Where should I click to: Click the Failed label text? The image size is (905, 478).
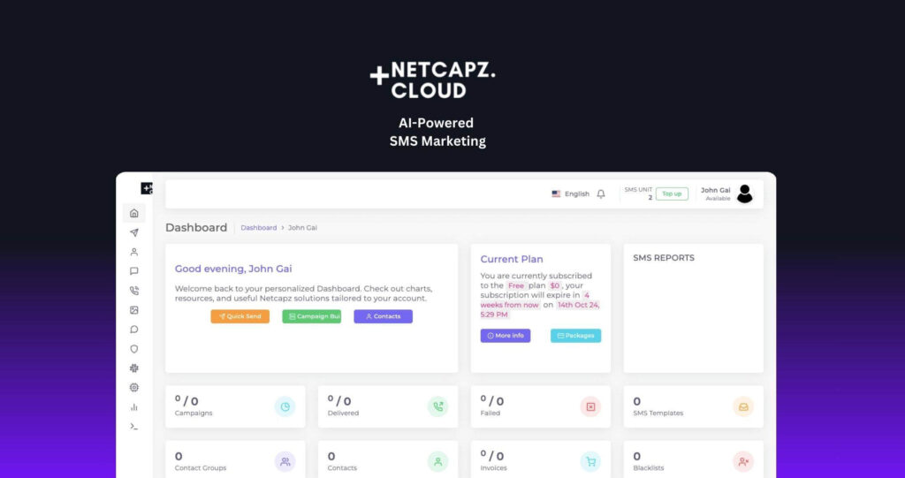(490, 414)
